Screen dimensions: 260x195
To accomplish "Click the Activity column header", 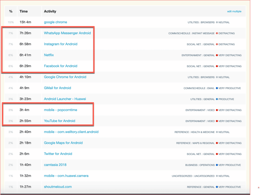I will click(50, 11).
